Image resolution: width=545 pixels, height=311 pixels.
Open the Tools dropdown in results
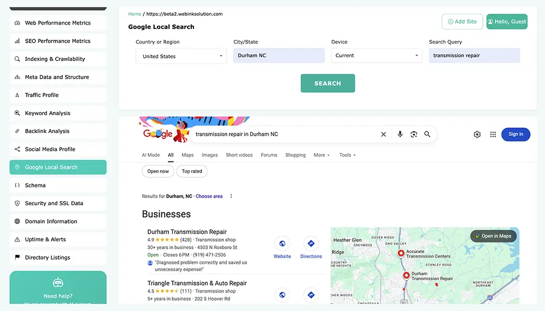click(347, 155)
